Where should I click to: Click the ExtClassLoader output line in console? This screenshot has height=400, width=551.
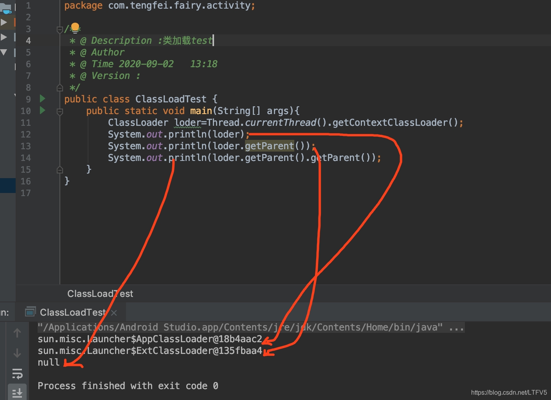pos(150,351)
